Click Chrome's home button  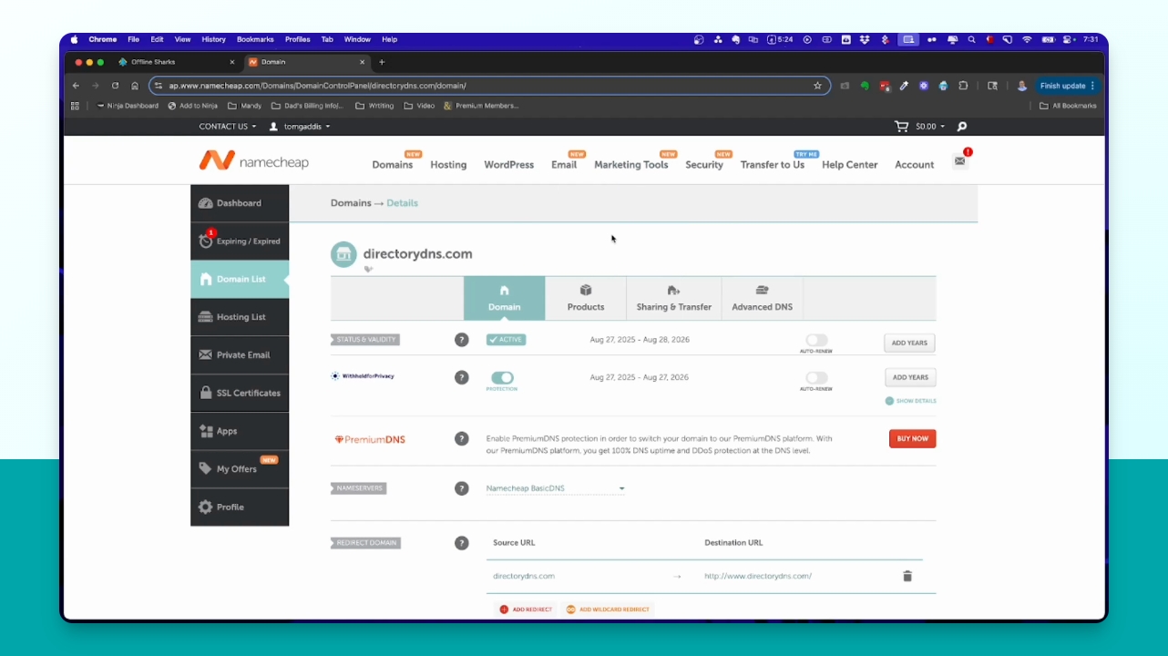[x=135, y=86]
